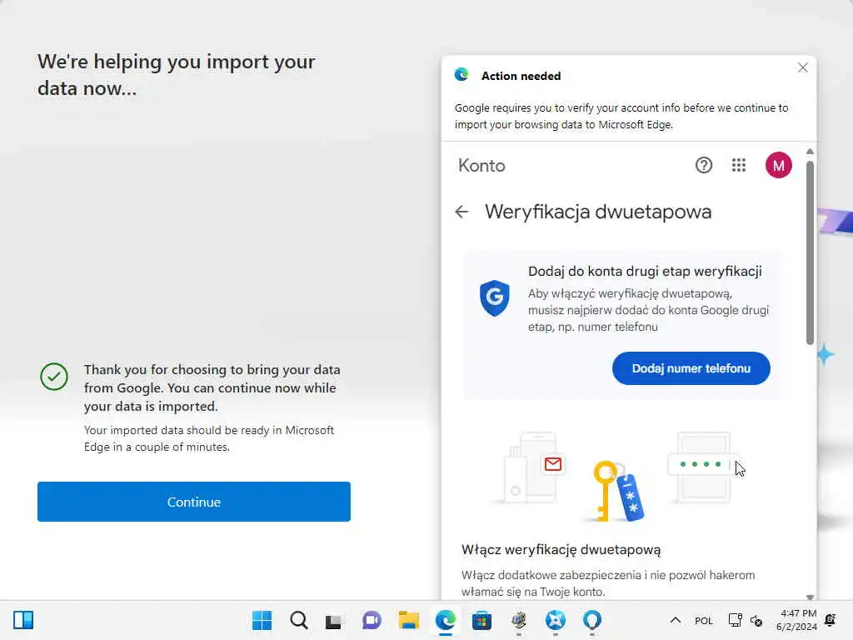The width and height of the screenshot is (853, 640).
Task: Open Google help question mark icon
Action: pos(703,165)
